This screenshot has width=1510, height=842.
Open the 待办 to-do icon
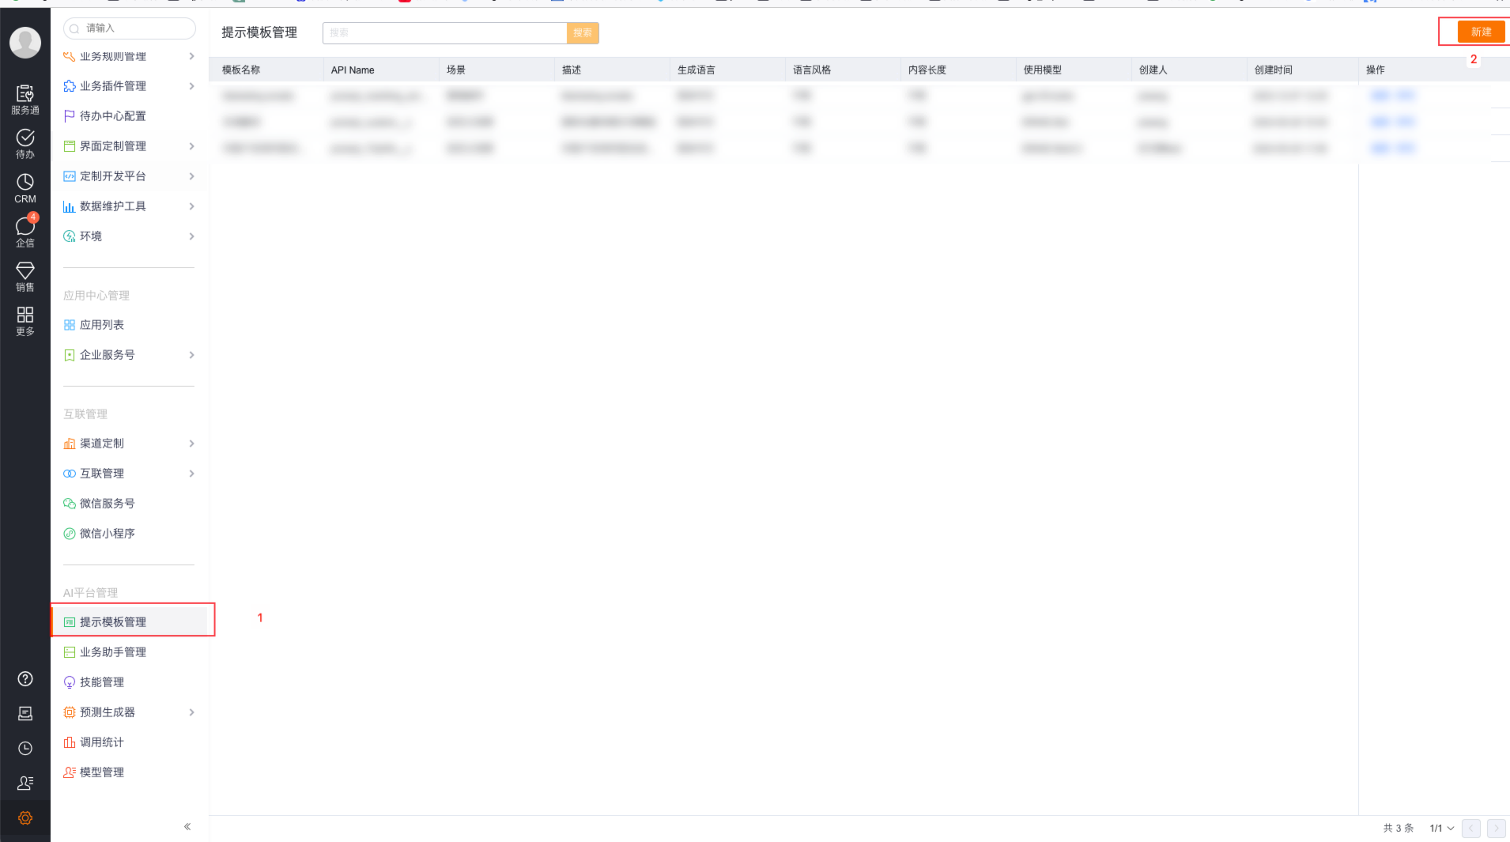coord(25,143)
